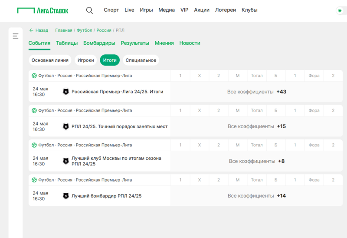Select the Основная линия filter chip
The width and height of the screenshot is (347, 238).
(50, 60)
